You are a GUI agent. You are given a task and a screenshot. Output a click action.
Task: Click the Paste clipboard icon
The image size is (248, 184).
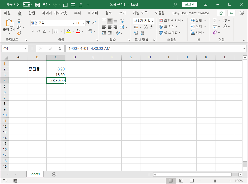(x=9, y=23)
